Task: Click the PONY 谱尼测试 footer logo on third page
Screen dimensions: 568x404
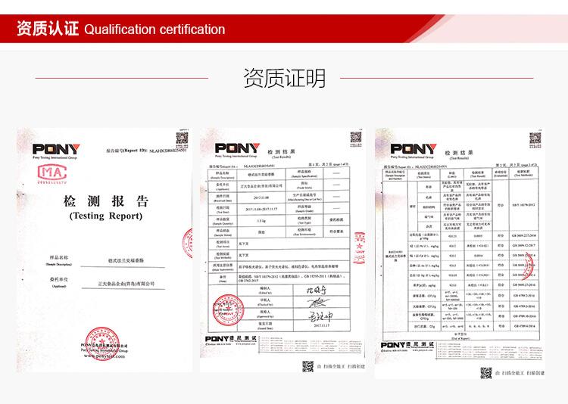Action: 407,345
